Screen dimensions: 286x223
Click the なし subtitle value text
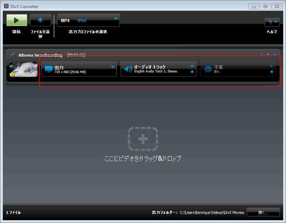[x=217, y=71]
